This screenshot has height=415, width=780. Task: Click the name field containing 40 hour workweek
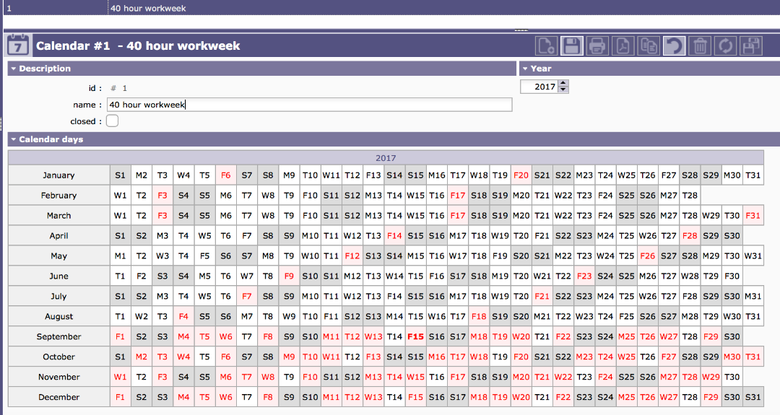(x=309, y=105)
